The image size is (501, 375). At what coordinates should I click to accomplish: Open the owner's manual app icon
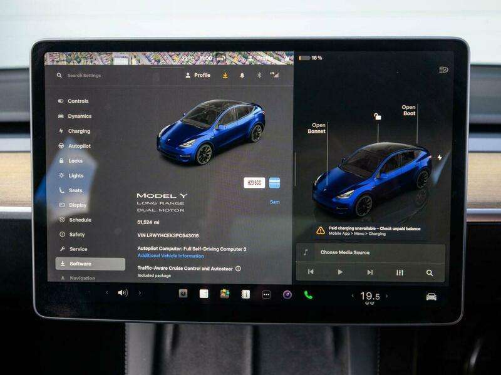[245, 294]
